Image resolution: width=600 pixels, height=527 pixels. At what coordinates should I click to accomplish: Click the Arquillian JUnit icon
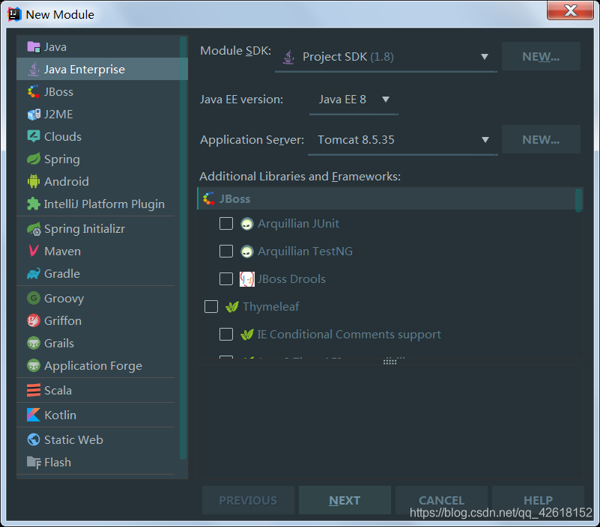[246, 224]
